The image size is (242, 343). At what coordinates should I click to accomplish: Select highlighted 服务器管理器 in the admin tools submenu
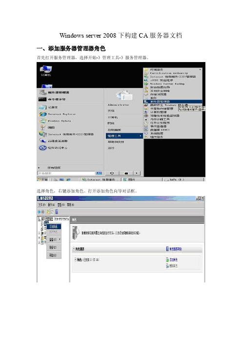173,102
